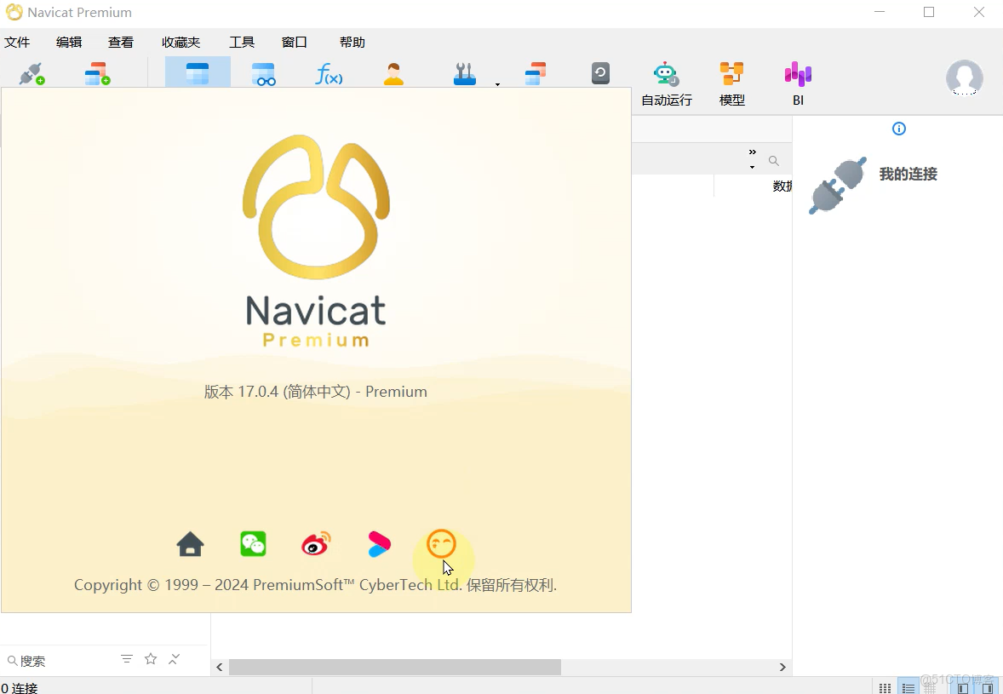Open the 视图 (View) toolbar icon
Image resolution: width=1003 pixels, height=694 pixels.
[x=264, y=73]
